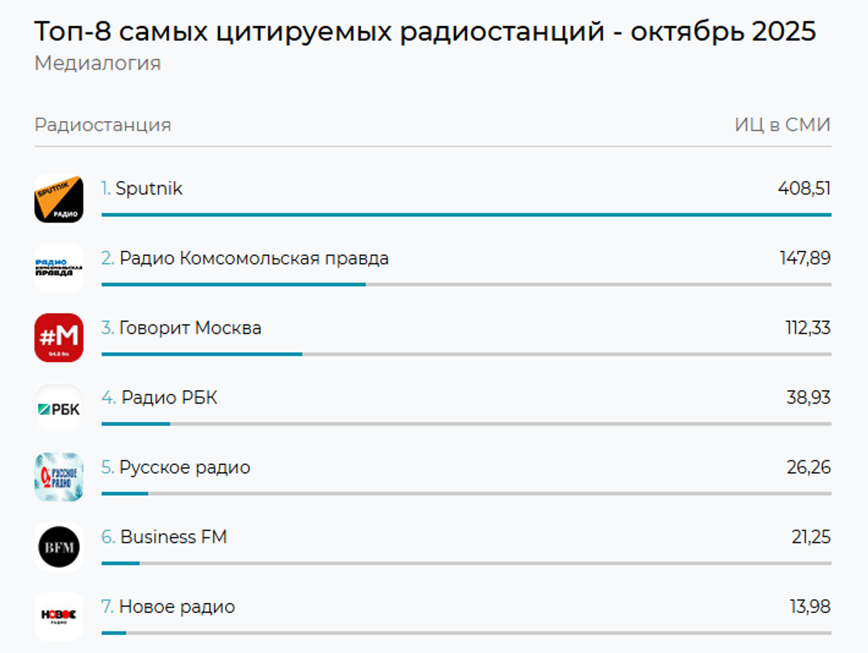Viewport: 868px width, 653px height.
Task: Click the Business FM station name
Action: pos(174,537)
